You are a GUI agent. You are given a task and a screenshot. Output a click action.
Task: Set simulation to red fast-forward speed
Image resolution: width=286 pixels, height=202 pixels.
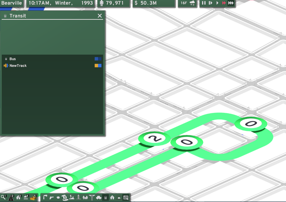click(x=224, y=3)
